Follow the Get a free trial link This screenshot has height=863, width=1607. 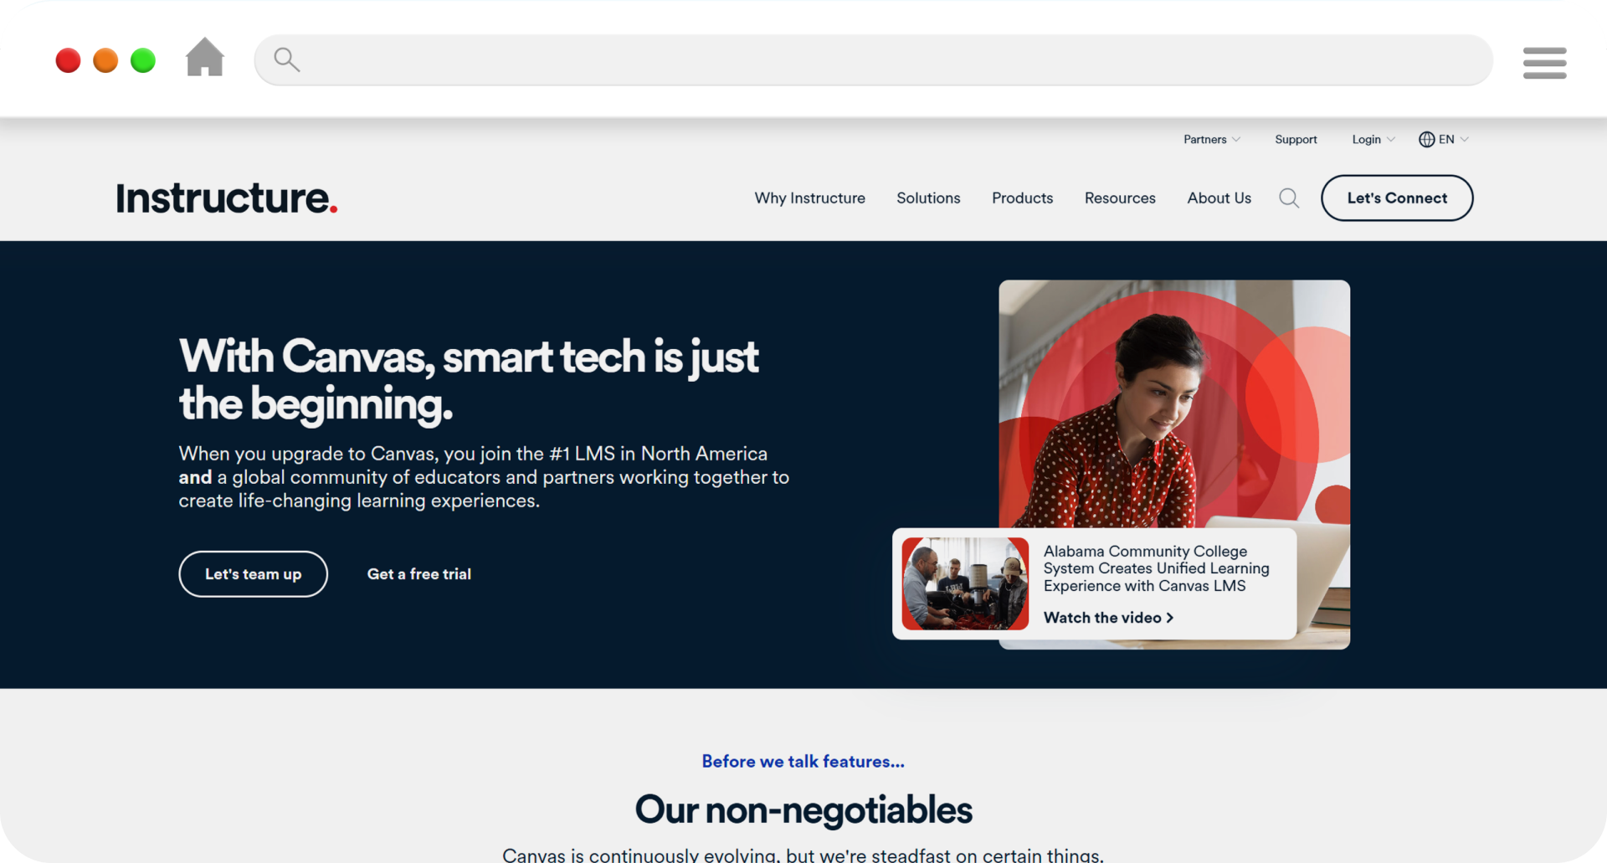(x=418, y=574)
